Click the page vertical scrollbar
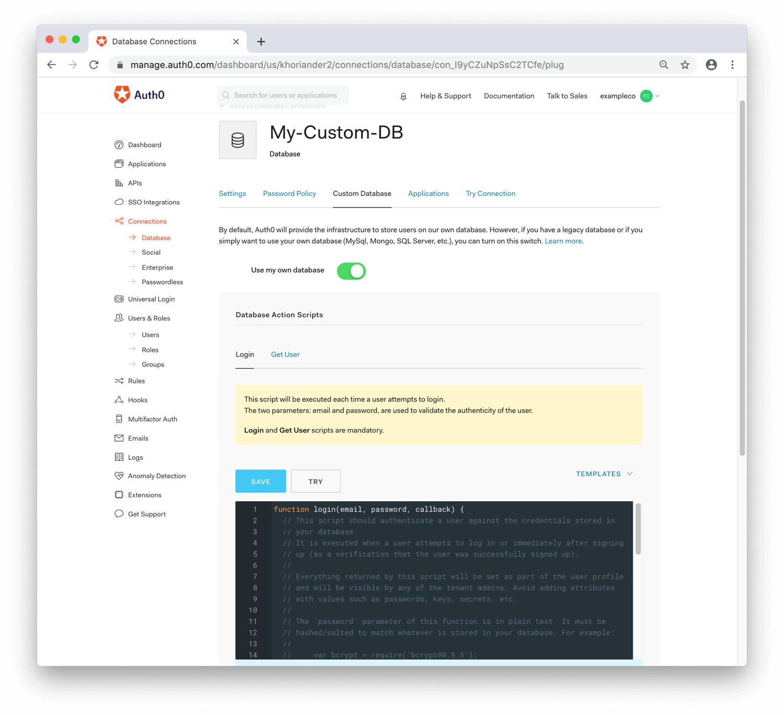Viewport: 784px width, 715px height. pos(742,277)
